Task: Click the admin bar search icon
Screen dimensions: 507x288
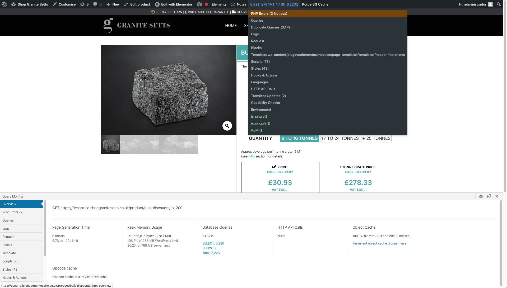Action: pyautogui.click(x=499, y=4)
